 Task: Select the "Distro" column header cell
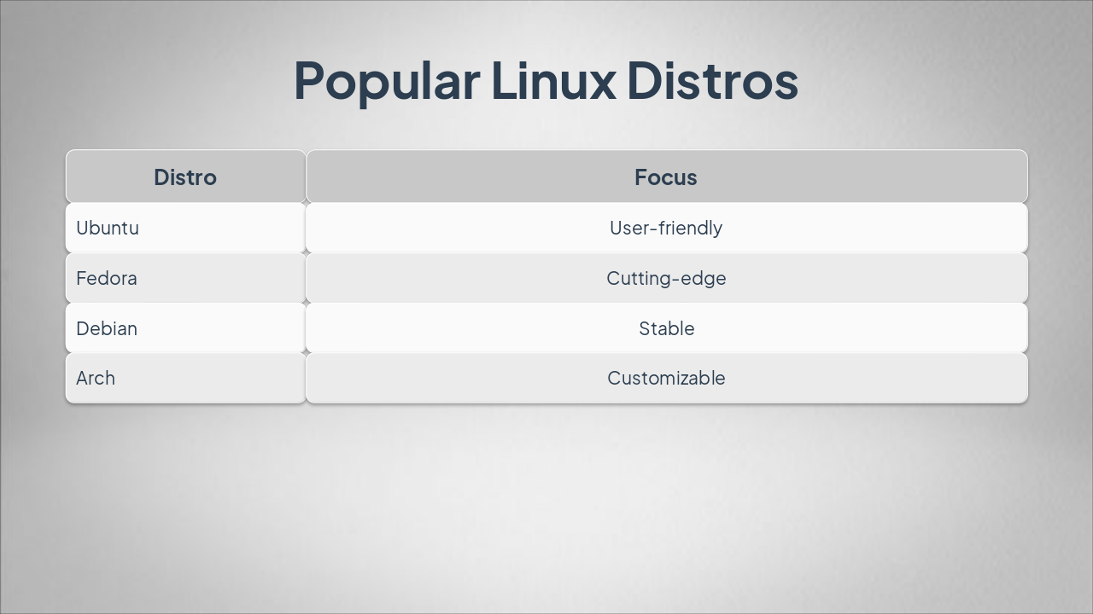click(x=185, y=177)
